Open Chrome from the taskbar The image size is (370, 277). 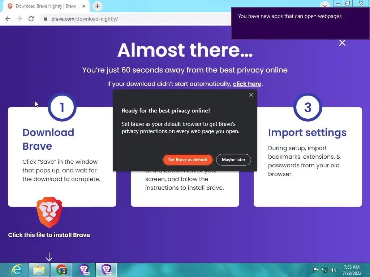tap(61, 270)
